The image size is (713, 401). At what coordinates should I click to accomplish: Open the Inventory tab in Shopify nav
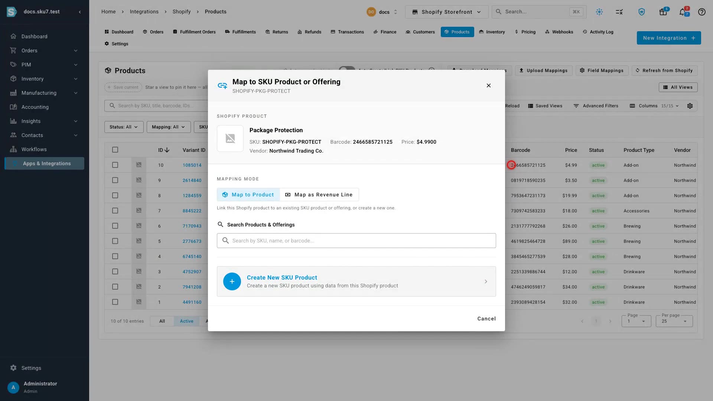(x=492, y=32)
